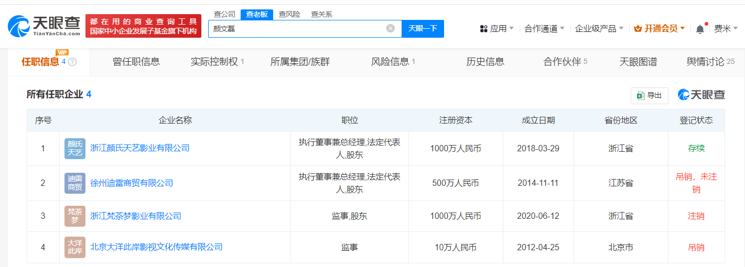Open the 曾任职信息 tab

coord(136,62)
